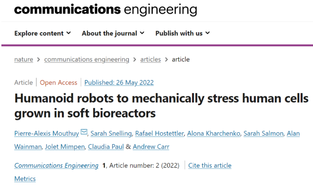Viewport: 313px width, 185px height.
Task: Click the email envelope icon beside Pierre-Alexis Mouthuy
Action: point(84,132)
